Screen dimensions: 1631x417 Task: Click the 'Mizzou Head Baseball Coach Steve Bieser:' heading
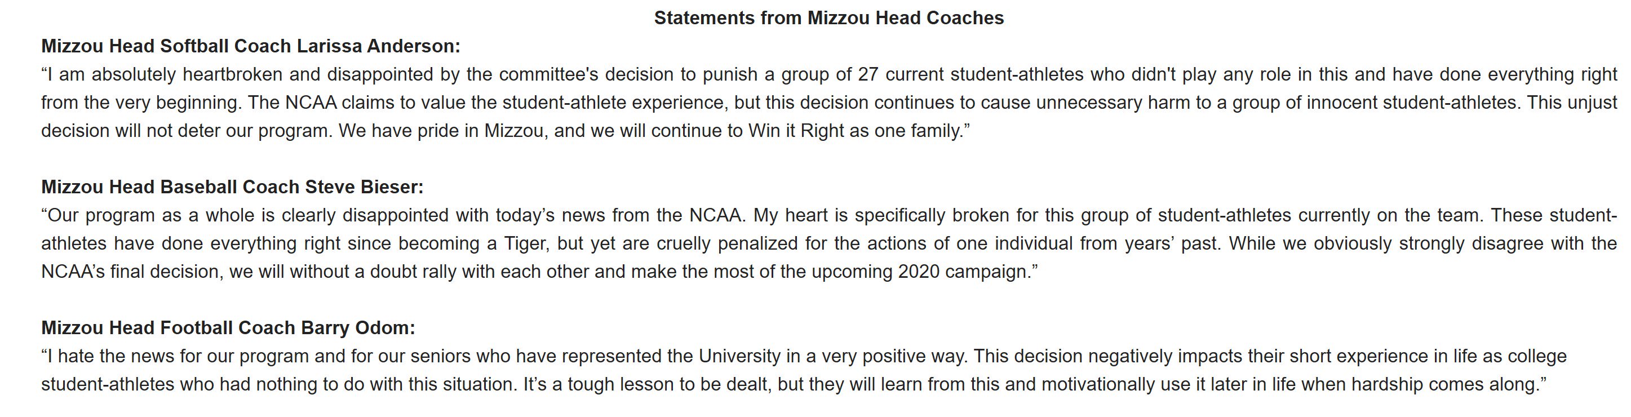pos(232,187)
